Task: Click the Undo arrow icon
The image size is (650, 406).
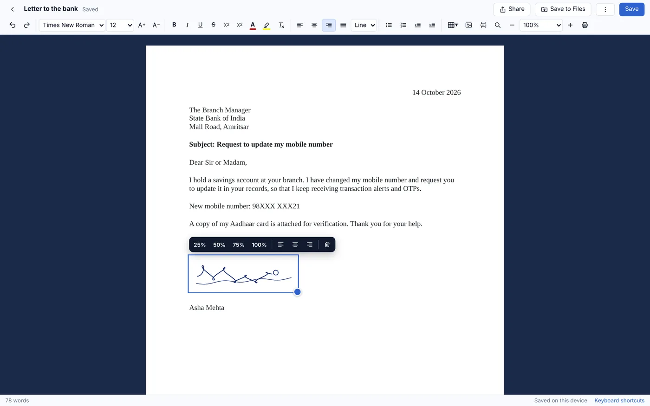Action: (x=13, y=25)
